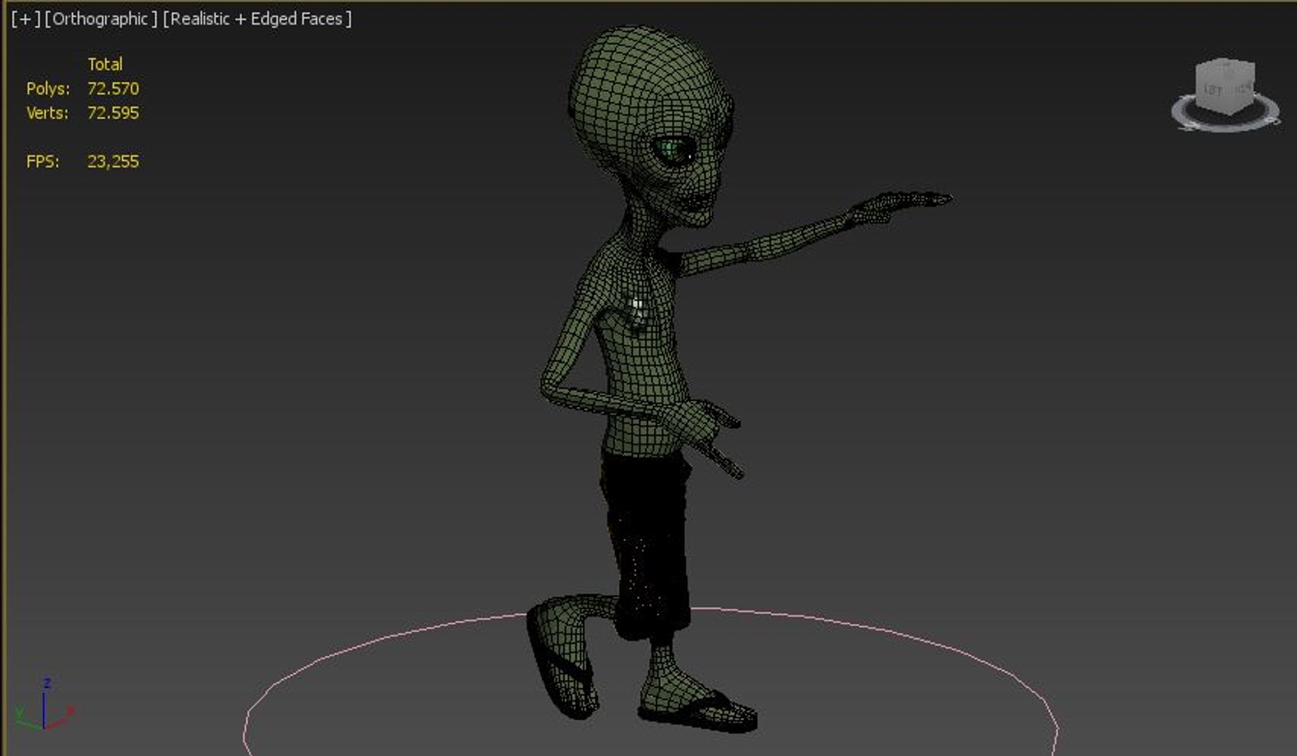
Task: Click the Total statistics header
Action: [105, 64]
